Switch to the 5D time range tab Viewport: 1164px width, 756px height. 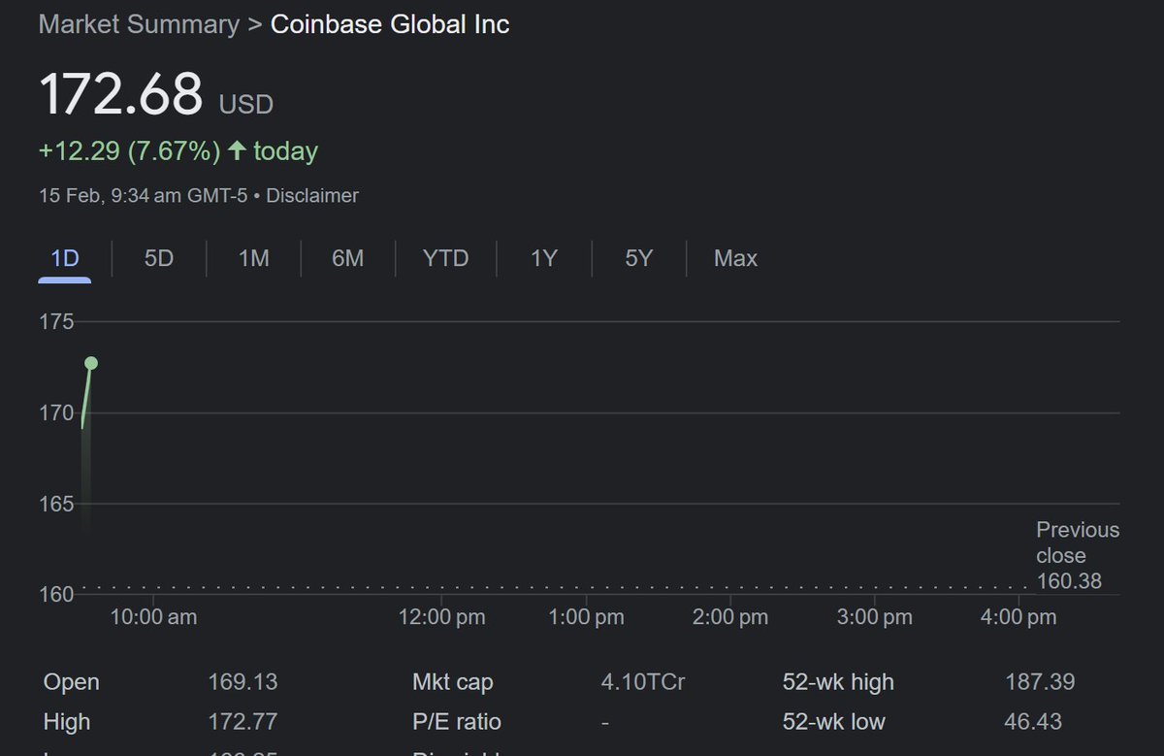coord(159,258)
